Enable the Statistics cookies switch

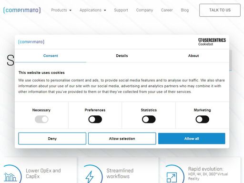tap(149, 119)
